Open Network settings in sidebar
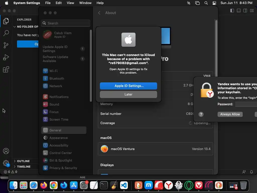This screenshot has width=257, height=193. (64, 86)
